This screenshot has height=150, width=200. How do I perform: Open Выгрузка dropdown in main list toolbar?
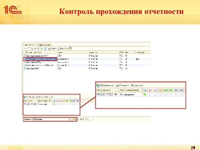pyautogui.click(x=63, y=48)
